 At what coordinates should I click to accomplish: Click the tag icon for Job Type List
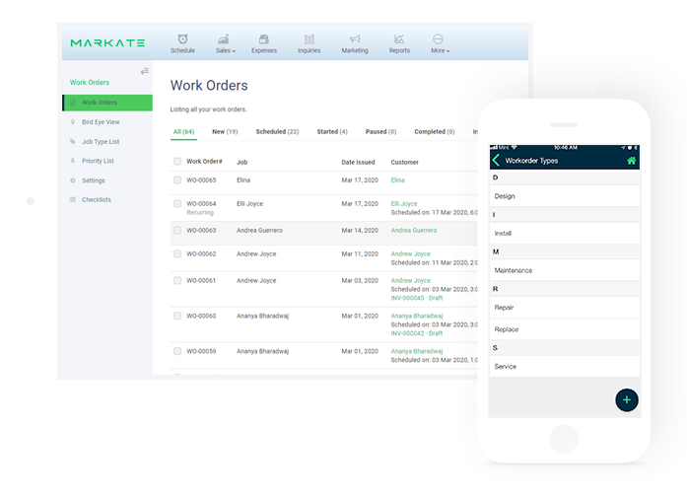point(73,142)
